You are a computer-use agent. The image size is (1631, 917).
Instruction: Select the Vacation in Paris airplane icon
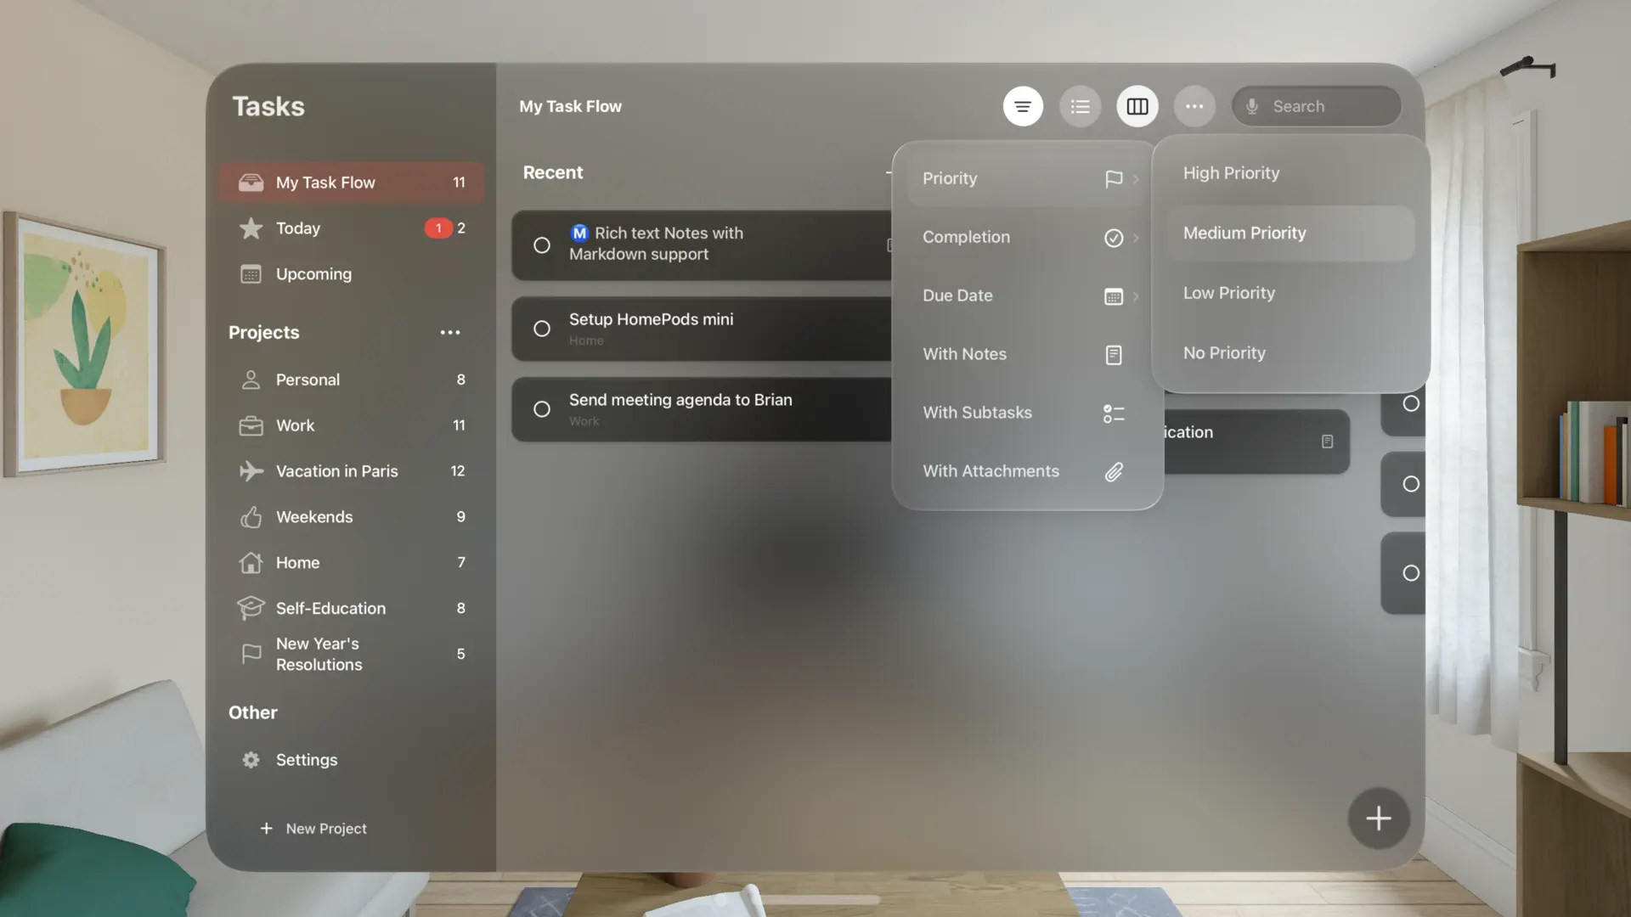(251, 471)
